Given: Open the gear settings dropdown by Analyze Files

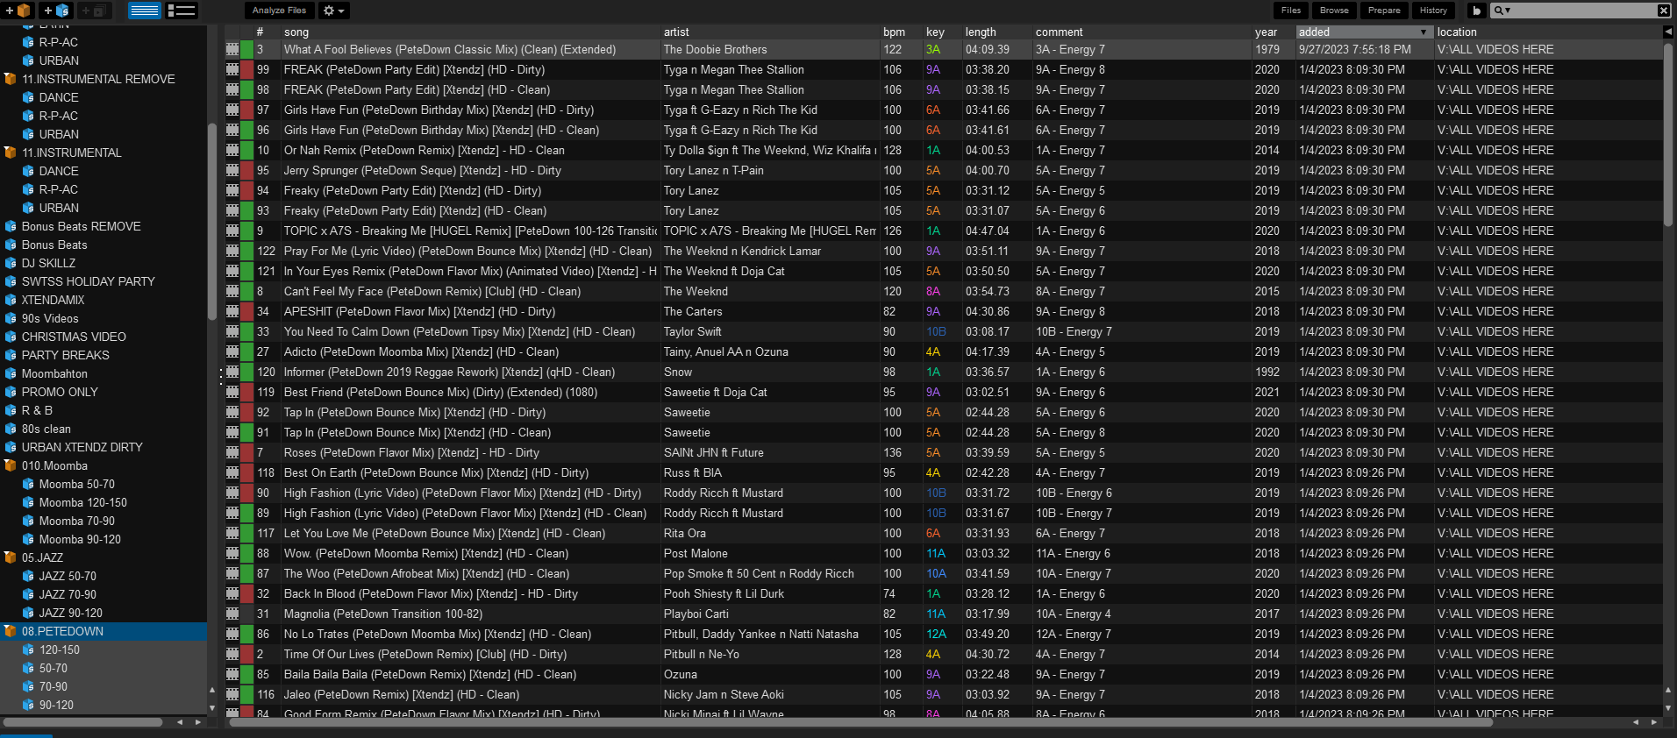Looking at the screenshot, I should click(334, 11).
